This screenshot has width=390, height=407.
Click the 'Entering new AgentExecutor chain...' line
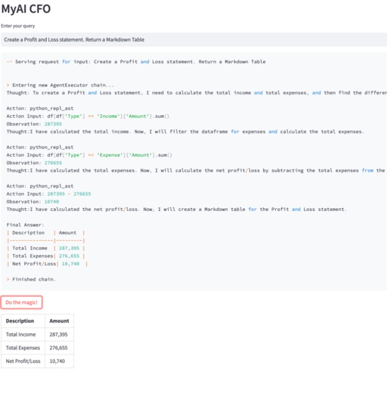60,85
